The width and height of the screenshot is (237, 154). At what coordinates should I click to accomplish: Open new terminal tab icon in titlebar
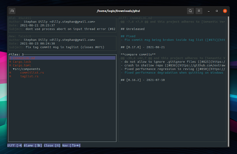12,11
